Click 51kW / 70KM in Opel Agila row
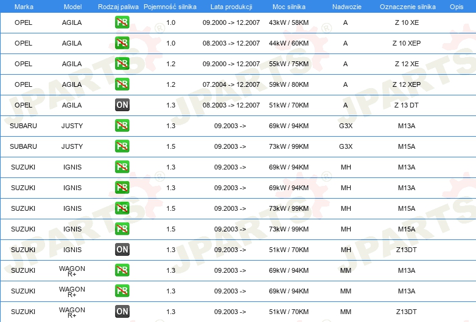This screenshot has height=322, width=476. 289,105
